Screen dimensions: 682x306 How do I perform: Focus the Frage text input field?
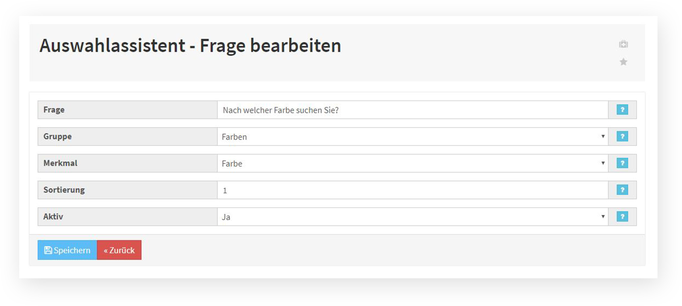click(x=413, y=110)
